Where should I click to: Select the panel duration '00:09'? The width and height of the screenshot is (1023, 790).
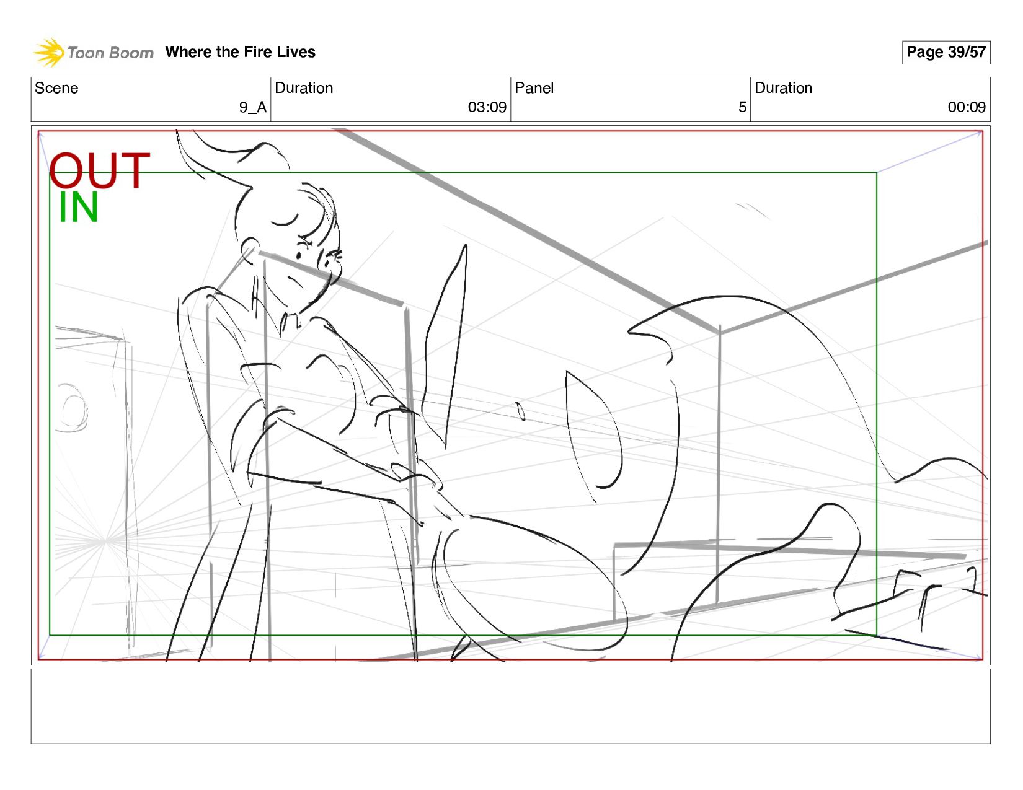966,107
